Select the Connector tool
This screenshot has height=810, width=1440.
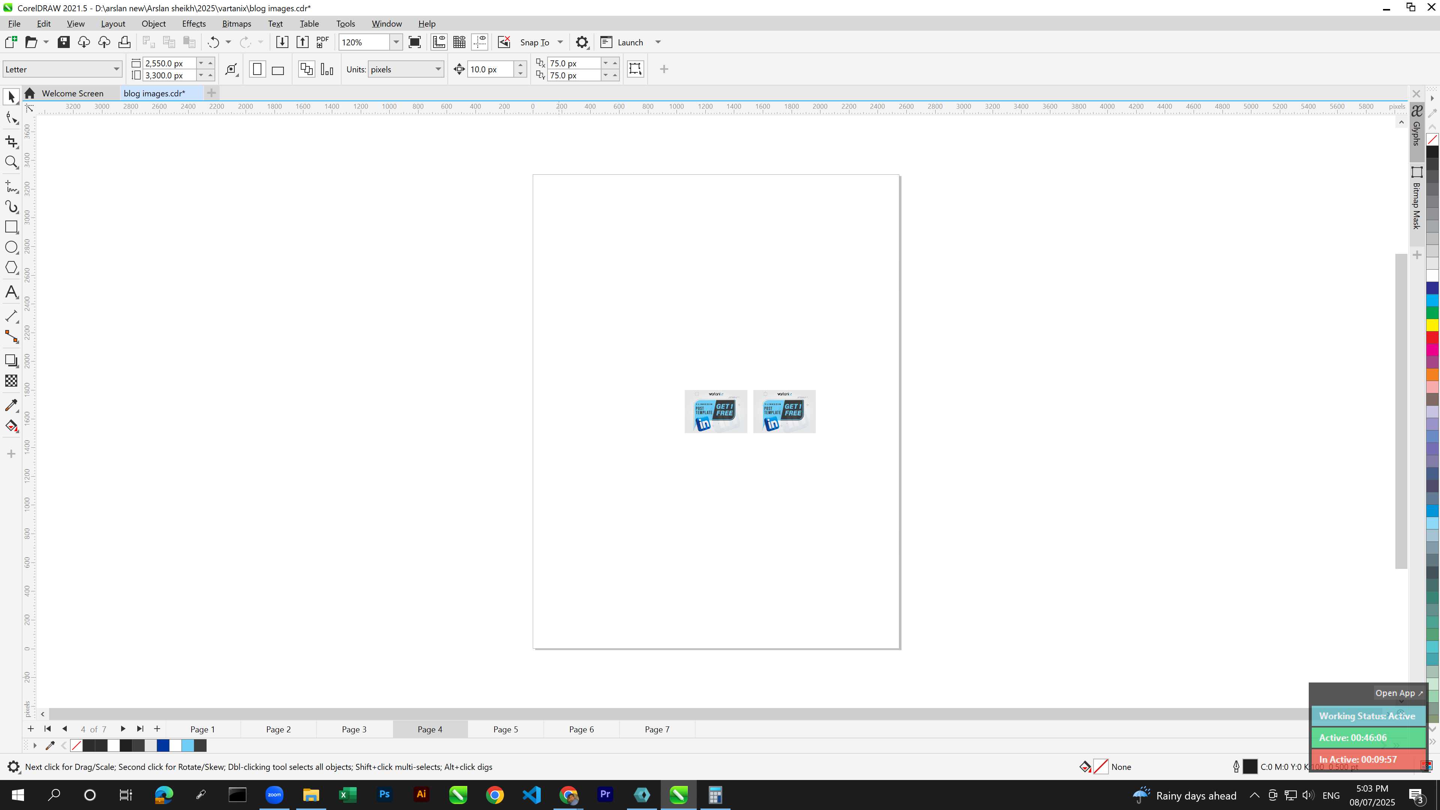click(11, 336)
